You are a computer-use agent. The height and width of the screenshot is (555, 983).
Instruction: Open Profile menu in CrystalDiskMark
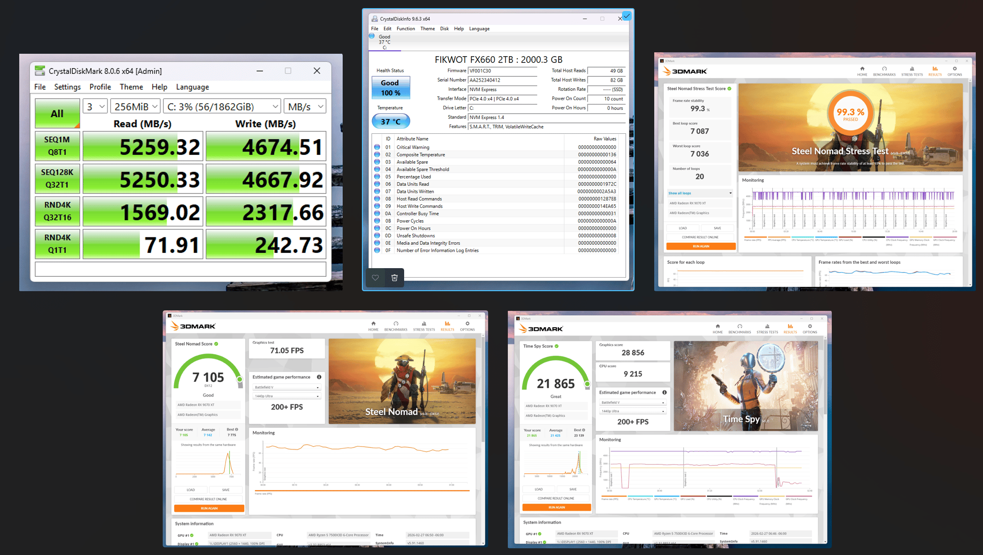coord(100,87)
